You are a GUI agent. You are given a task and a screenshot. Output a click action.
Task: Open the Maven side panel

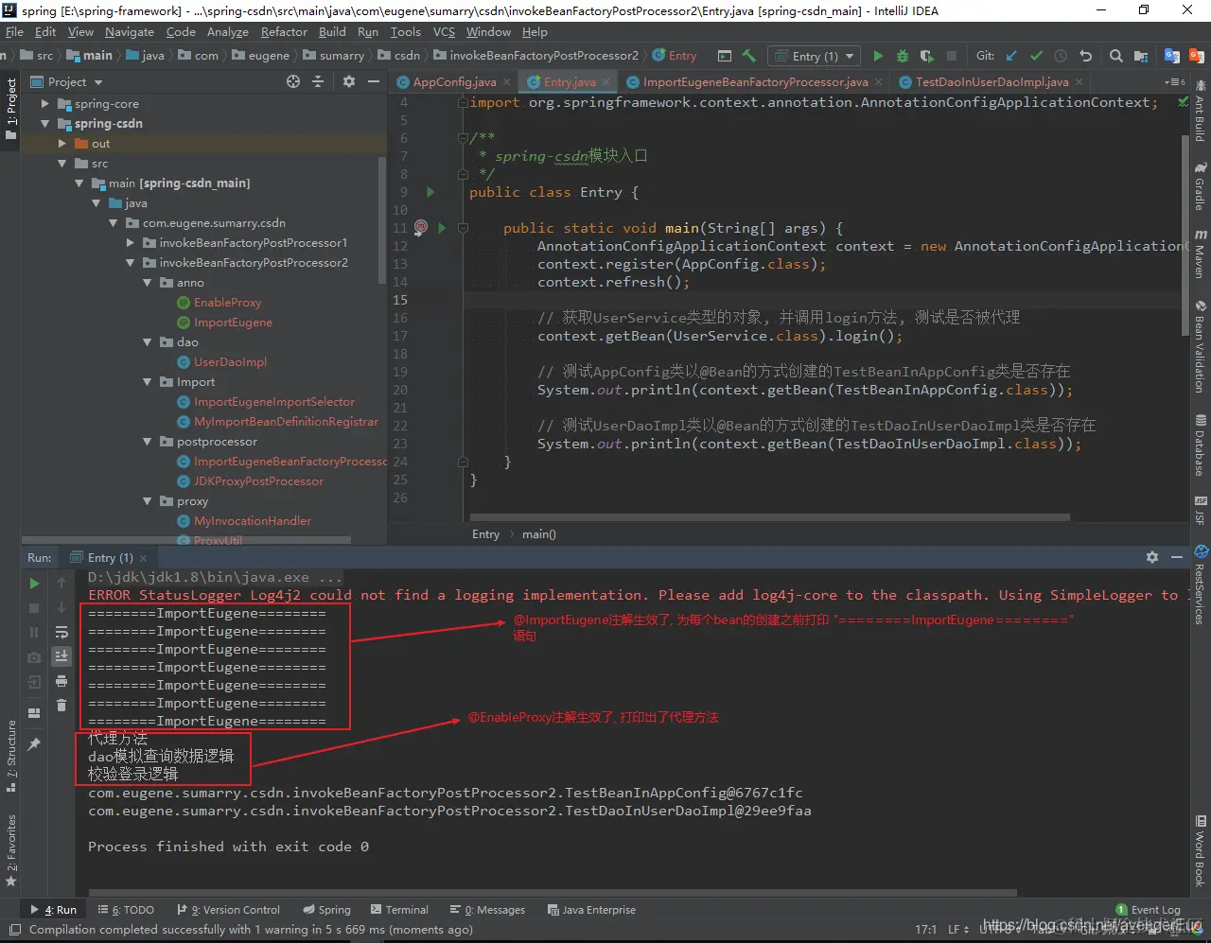point(1201,252)
